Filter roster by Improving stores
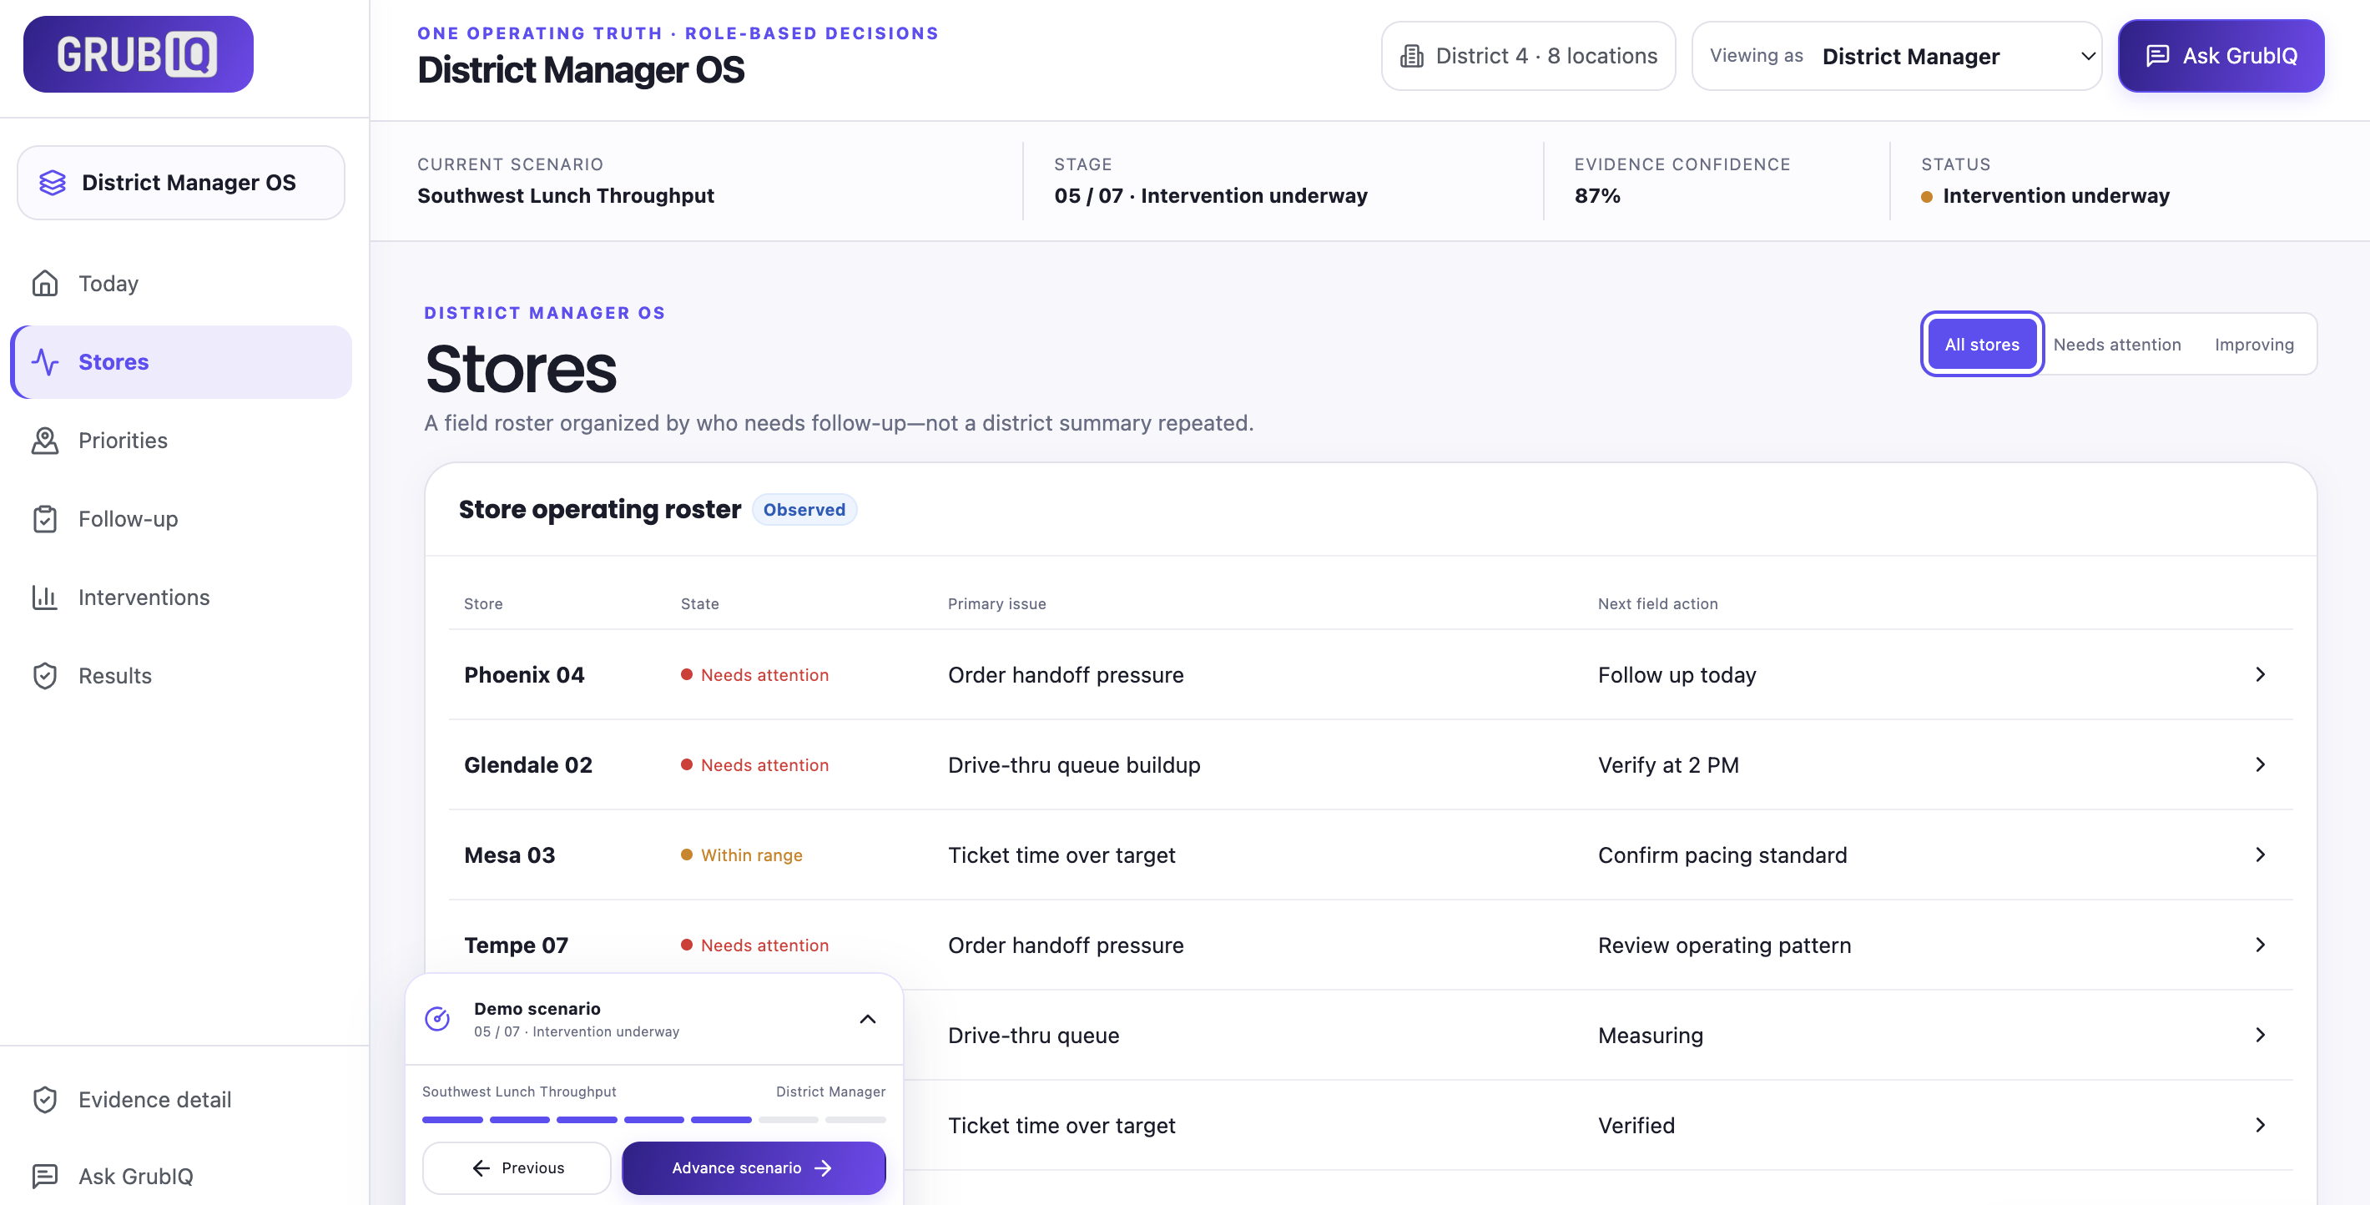The height and width of the screenshot is (1205, 2370). click(x=2254, y=344)
